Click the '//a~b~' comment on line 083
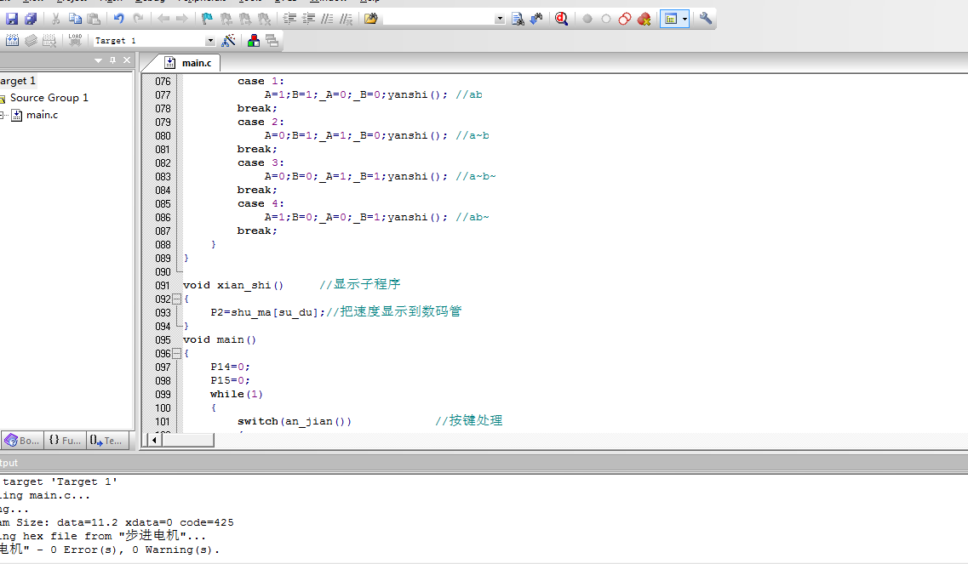The width and height of the screenshot is (968, 564). (x=476, y=176)
